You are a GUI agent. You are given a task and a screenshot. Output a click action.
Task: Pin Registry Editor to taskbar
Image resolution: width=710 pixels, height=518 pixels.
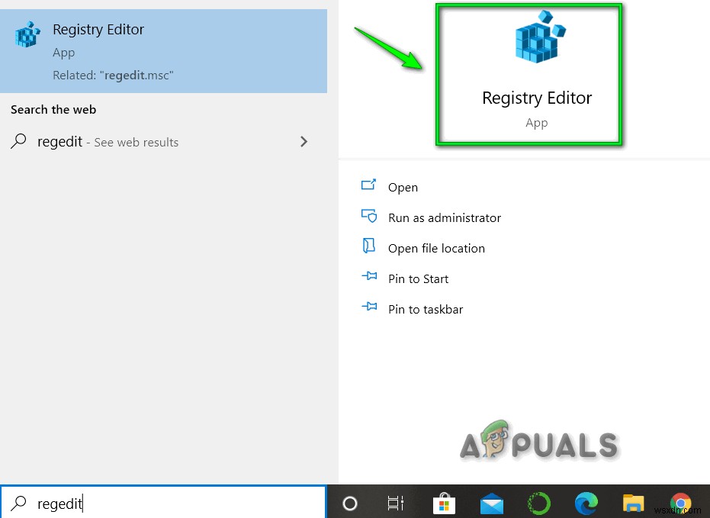coord(426,309)
